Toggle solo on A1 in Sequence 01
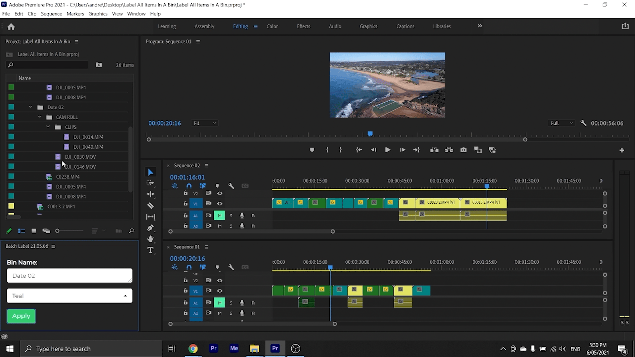Viewport: 635px width, 357px height. pos(231,303)
